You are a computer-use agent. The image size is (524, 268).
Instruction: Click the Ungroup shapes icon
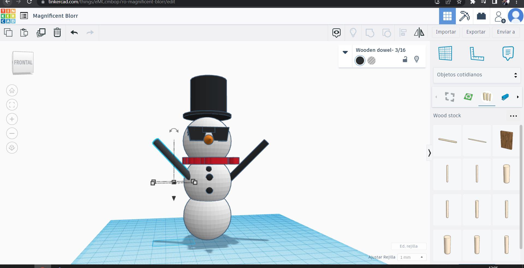tap(386, 33)
